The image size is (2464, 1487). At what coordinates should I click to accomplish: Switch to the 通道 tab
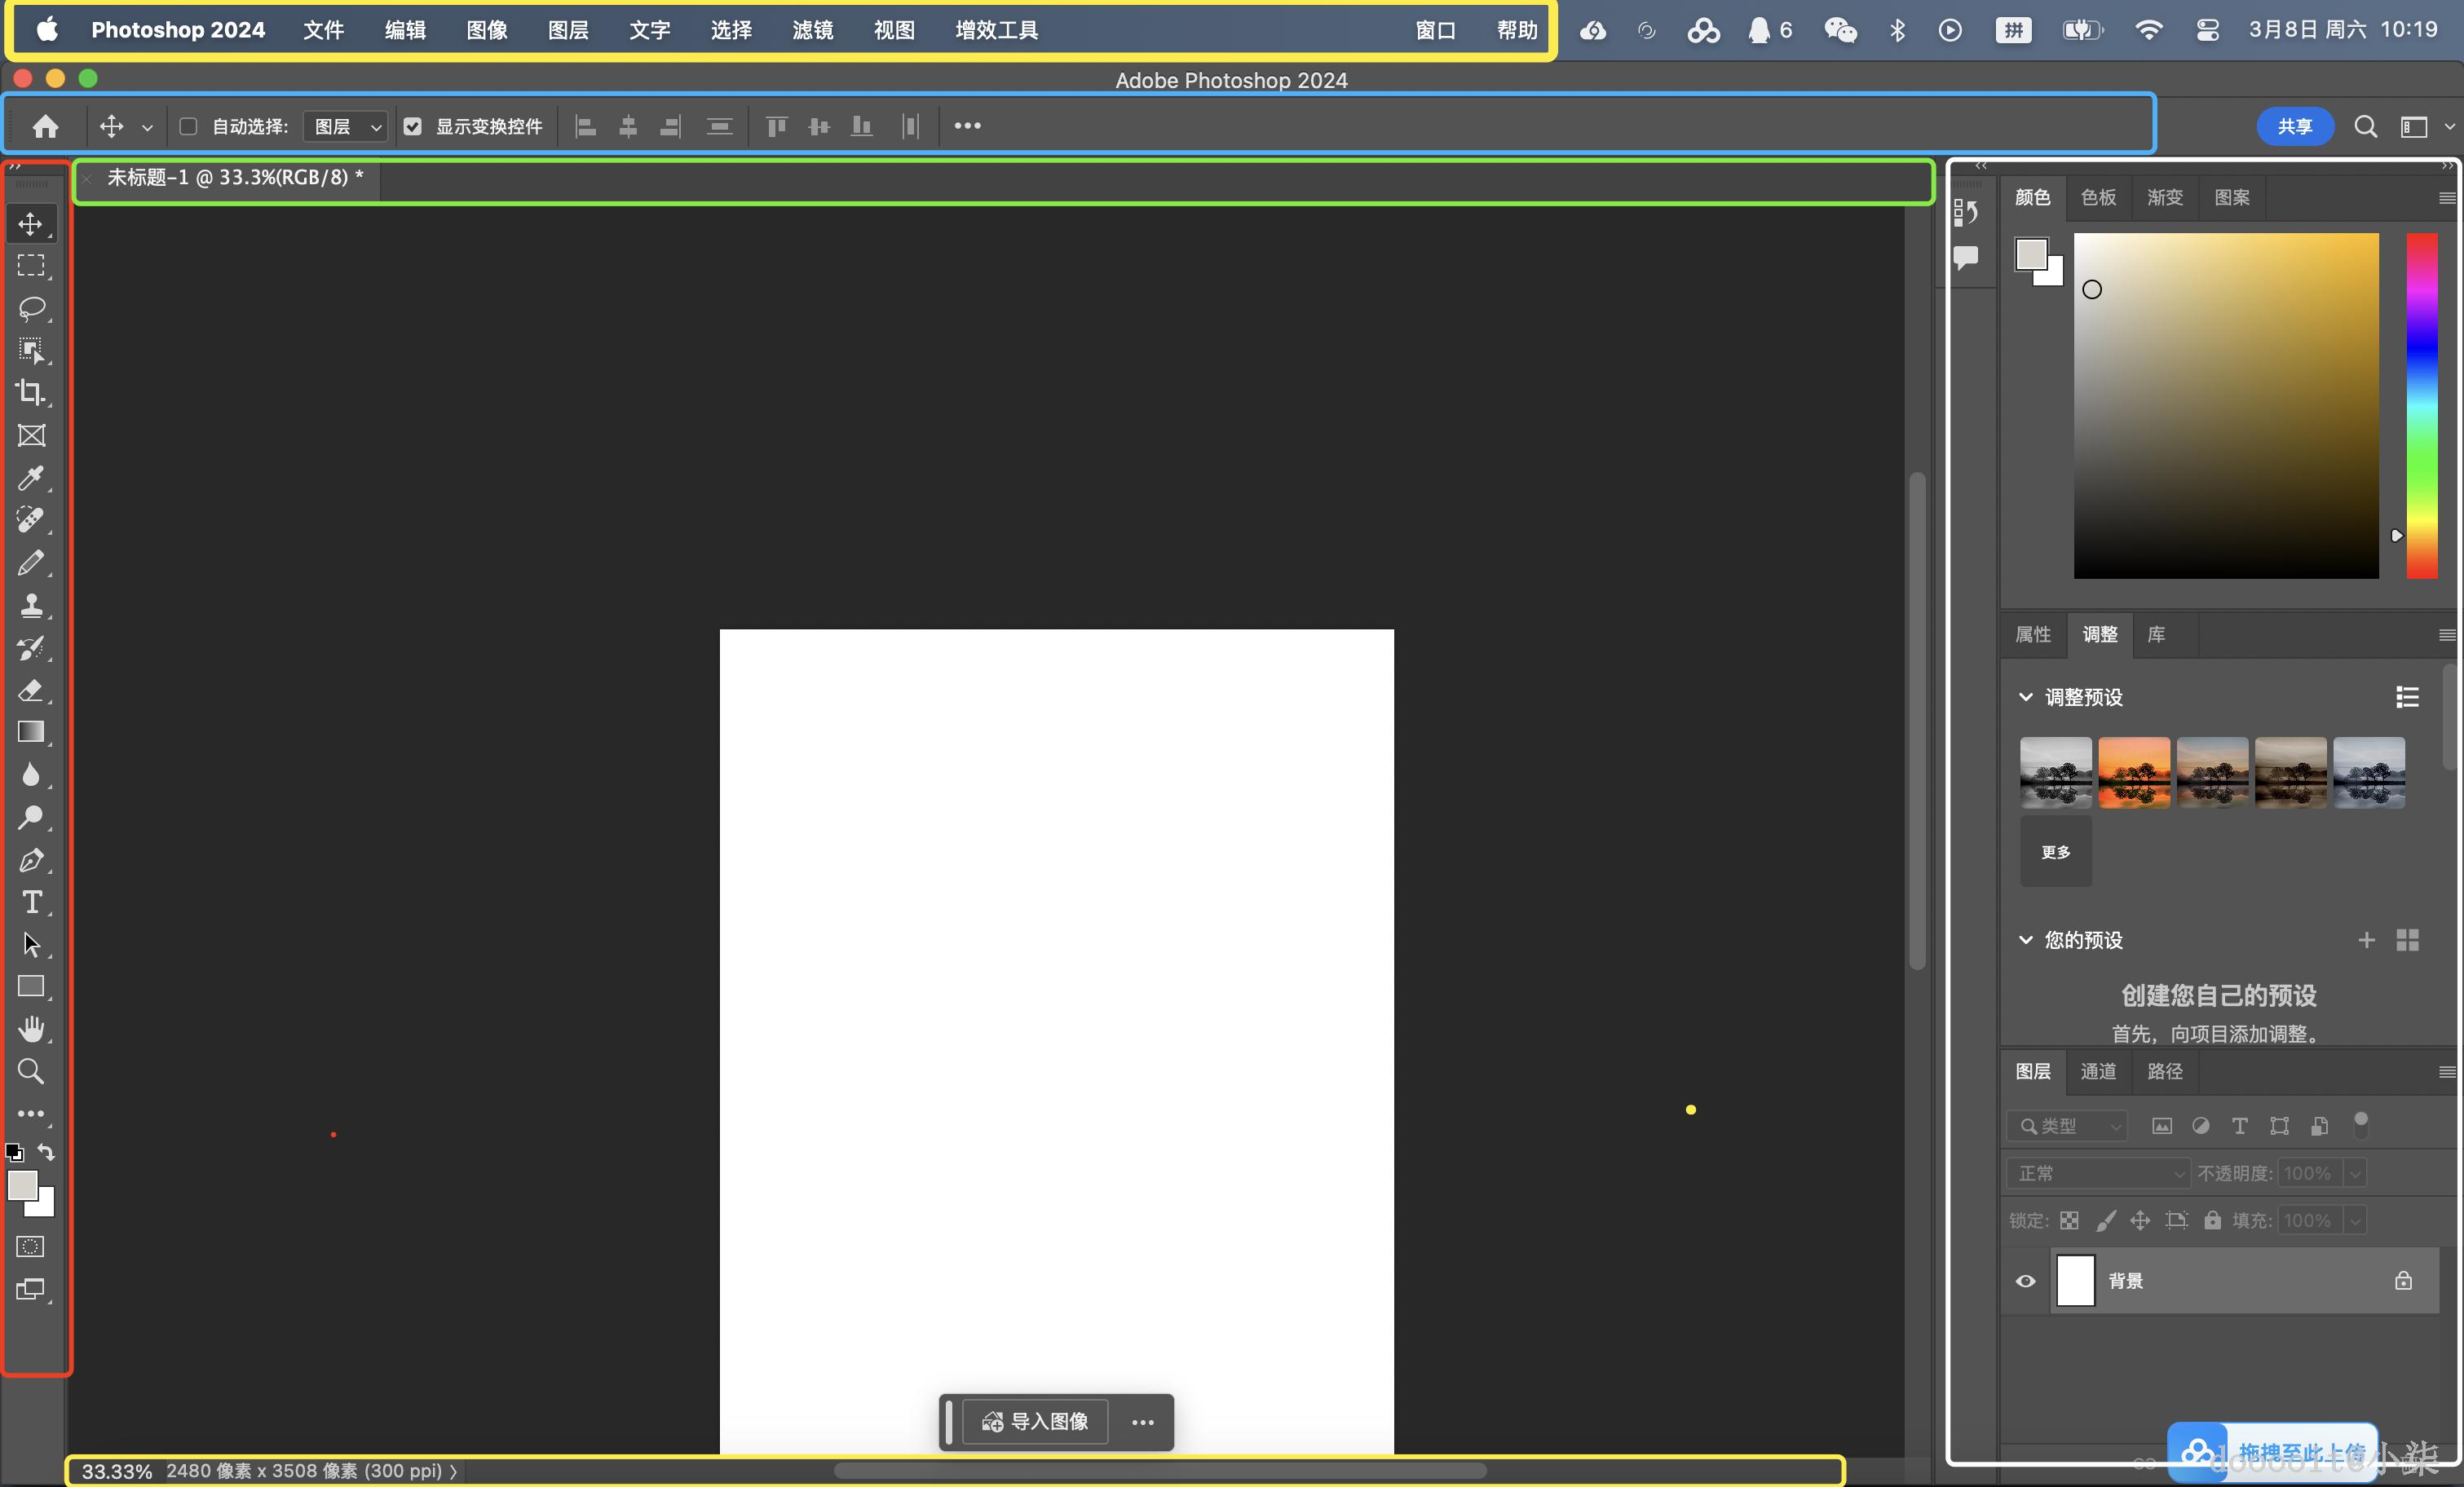click(x=2098, y=1071)
